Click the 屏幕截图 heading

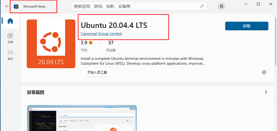point(36,92)
